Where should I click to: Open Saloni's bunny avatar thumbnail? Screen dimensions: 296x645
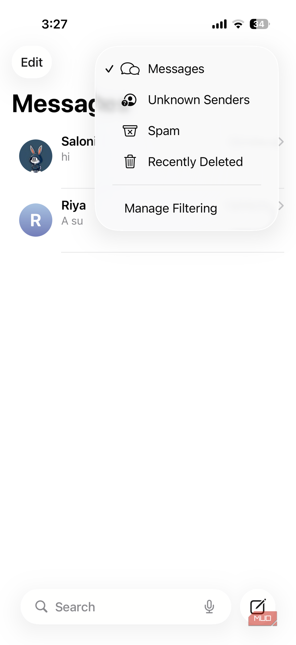click(x=36, y=156)
